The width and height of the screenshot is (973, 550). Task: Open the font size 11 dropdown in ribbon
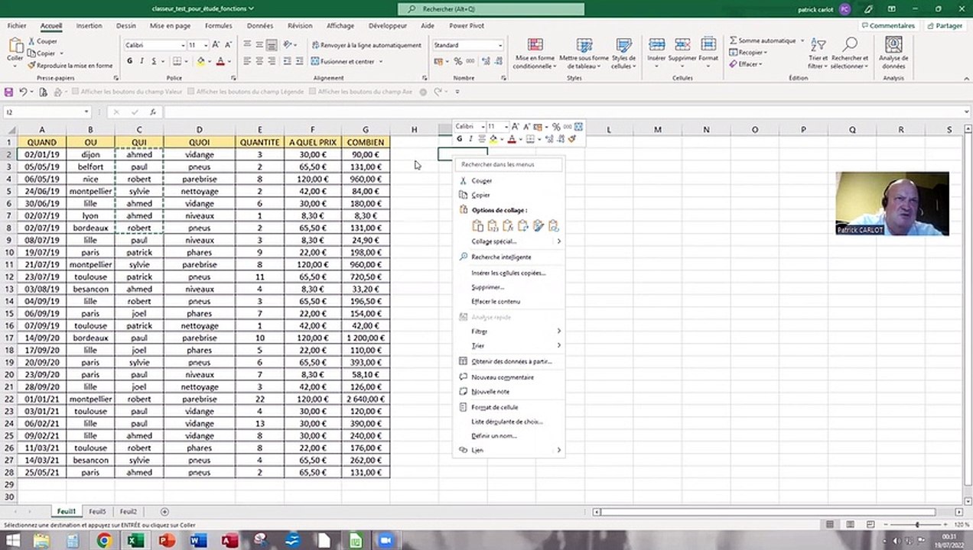206,45
